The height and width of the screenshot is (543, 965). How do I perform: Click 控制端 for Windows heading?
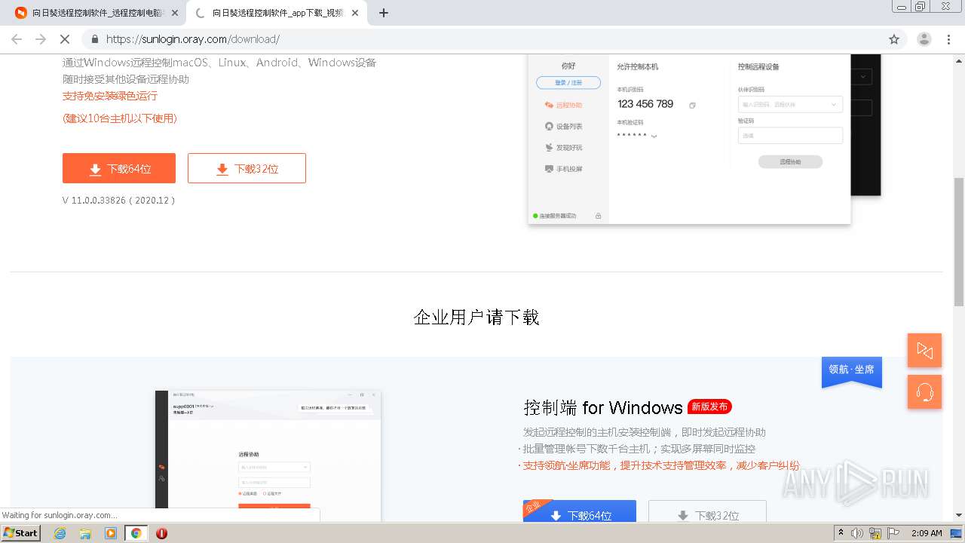(603, 407)
